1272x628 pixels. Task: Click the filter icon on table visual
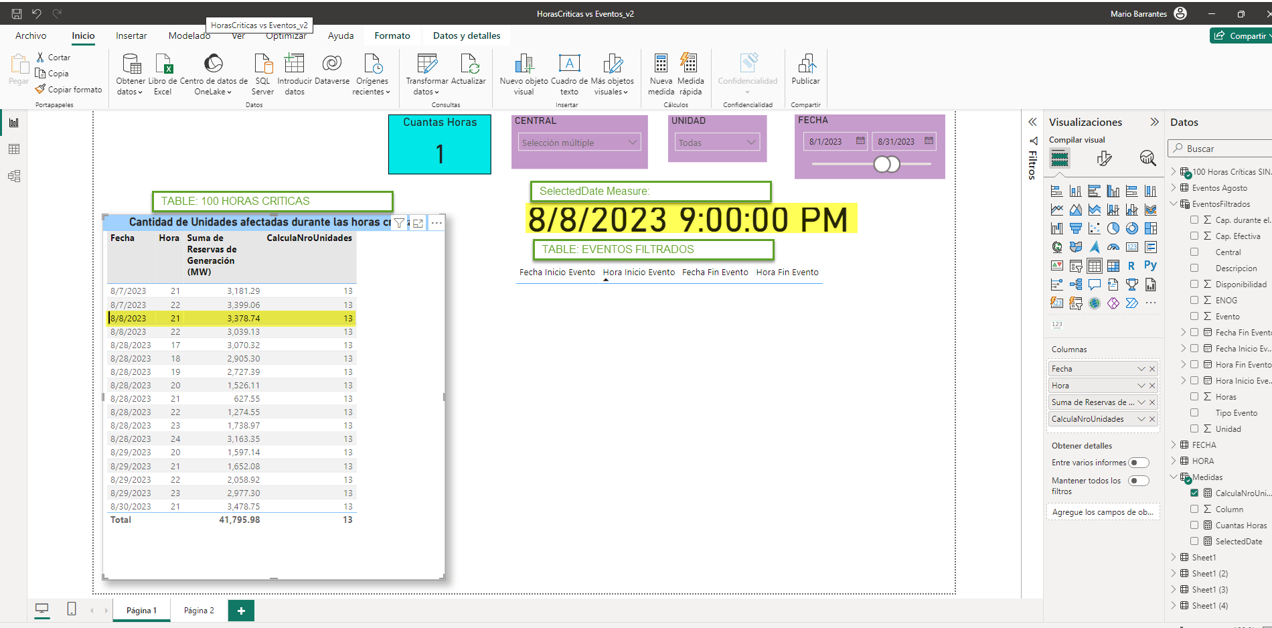(x=399, y=223)
